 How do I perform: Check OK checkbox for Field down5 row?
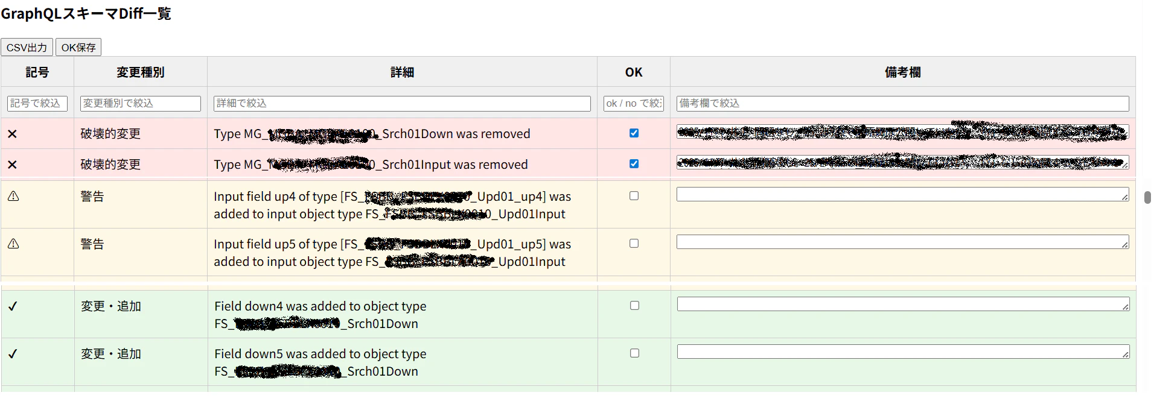634,353
